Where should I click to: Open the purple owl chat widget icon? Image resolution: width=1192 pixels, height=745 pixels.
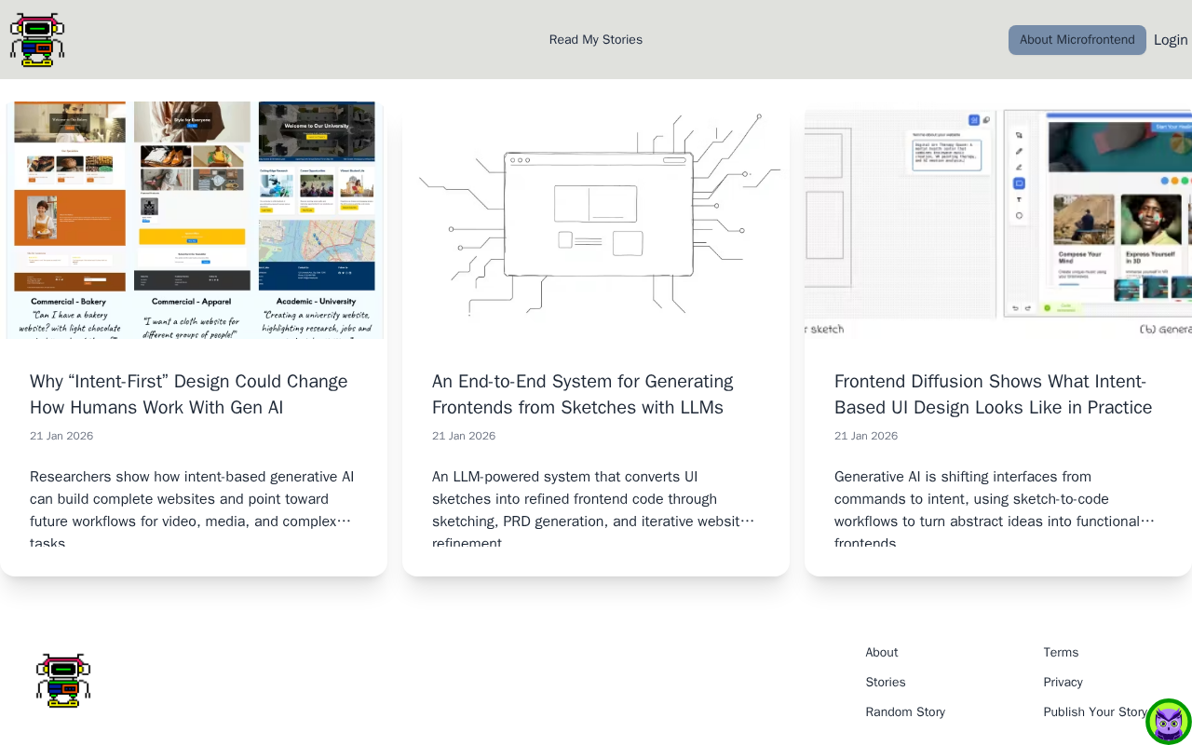1168,722
